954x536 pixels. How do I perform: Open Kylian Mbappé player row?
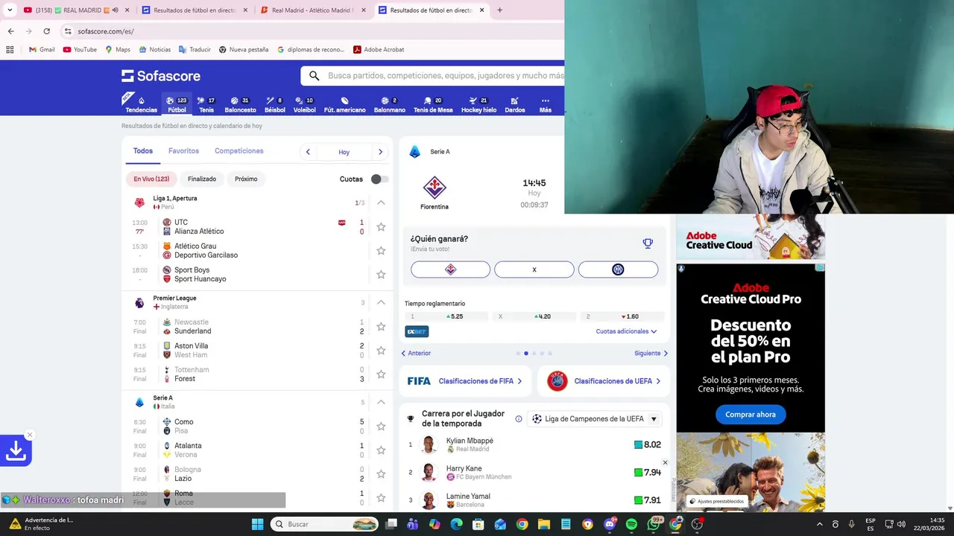[x=534, y=444]
